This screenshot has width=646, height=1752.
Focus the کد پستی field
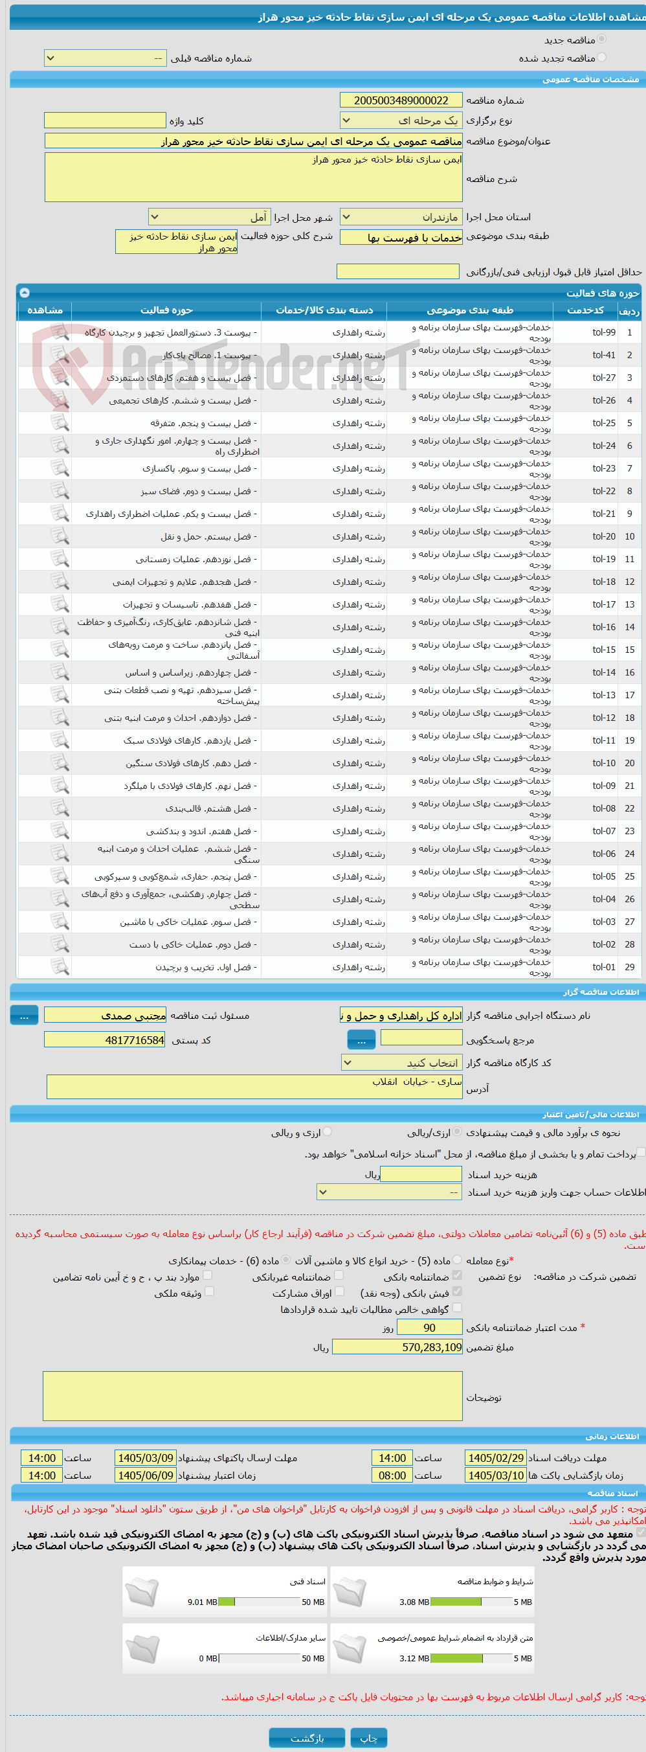click(105, 1040)
